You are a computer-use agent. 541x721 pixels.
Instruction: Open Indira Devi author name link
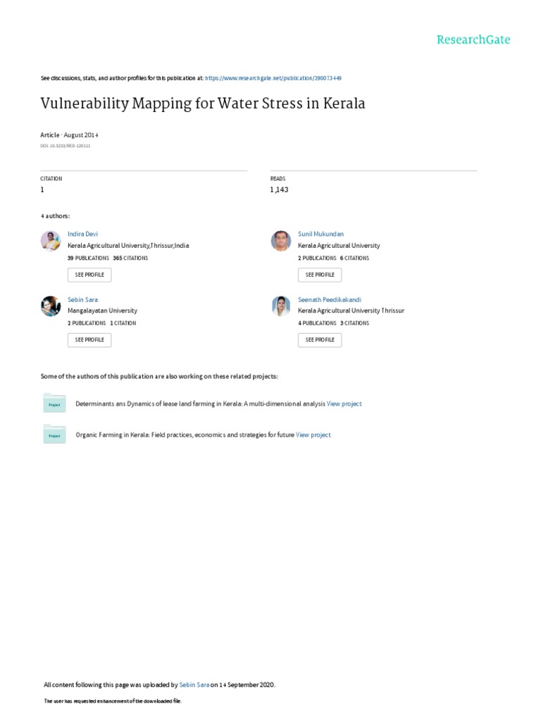[x=82, y=234]
